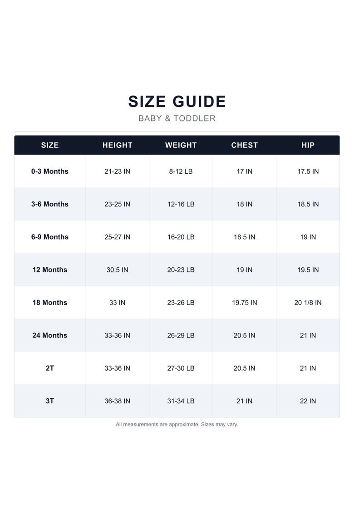Select the 18 Months row label

pos(50,303)
